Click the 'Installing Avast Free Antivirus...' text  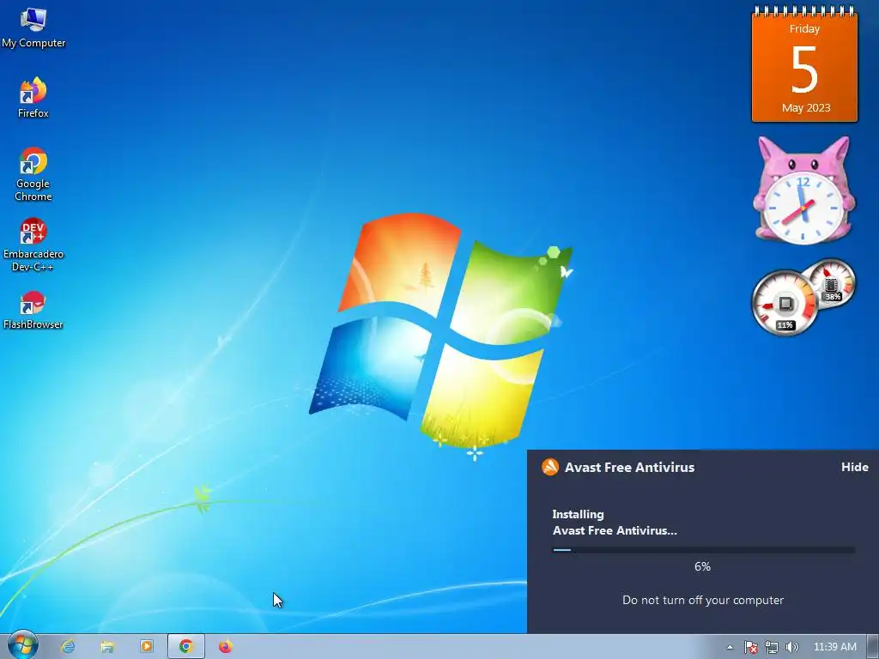click(x=615, y=523)
